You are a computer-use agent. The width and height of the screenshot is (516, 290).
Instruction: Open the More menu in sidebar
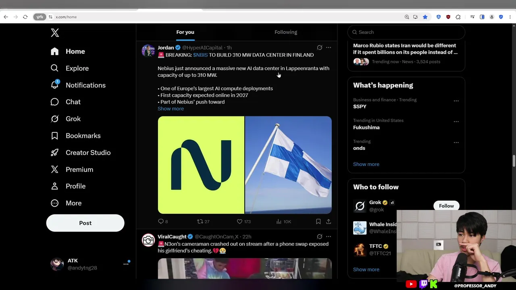[x=66, y=203]
